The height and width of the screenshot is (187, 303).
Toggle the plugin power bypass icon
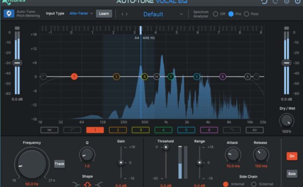(x=298, y=1)
